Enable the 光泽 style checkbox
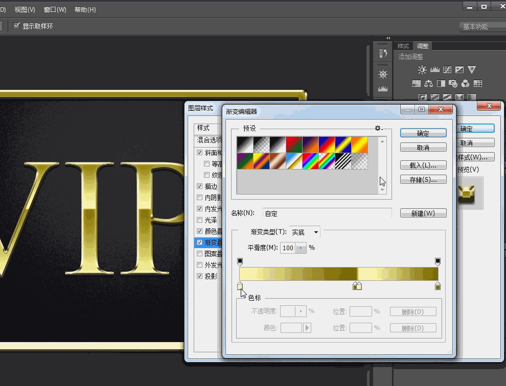The image size is (506, 386). (x=199, y=220)
